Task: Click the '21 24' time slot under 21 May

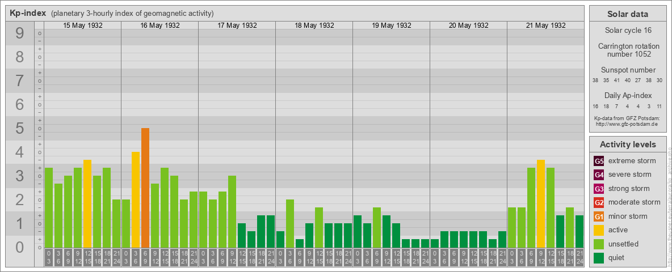Action: [579, 257]
